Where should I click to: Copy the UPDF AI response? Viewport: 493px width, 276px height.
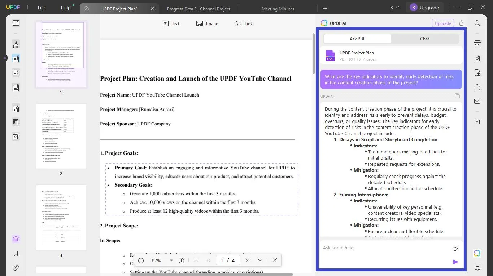457,96
